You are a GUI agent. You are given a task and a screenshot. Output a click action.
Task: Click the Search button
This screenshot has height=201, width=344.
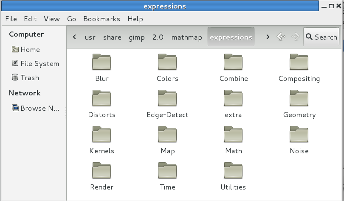coord(321,37)
